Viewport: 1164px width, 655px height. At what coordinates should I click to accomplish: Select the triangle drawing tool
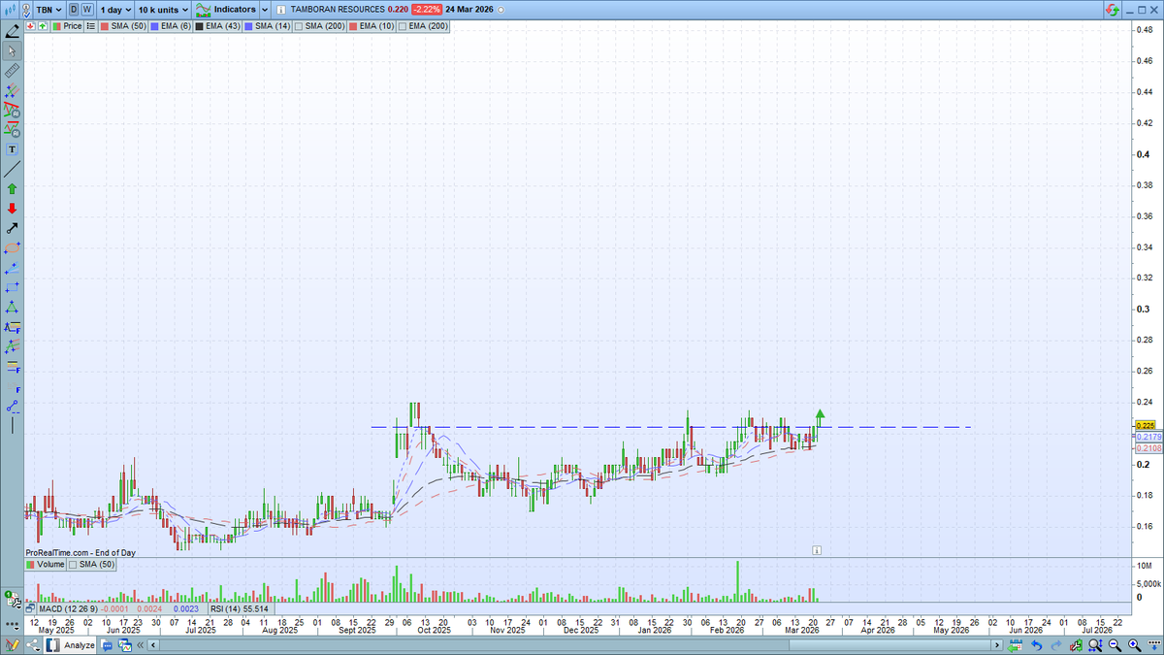(12, 308)
